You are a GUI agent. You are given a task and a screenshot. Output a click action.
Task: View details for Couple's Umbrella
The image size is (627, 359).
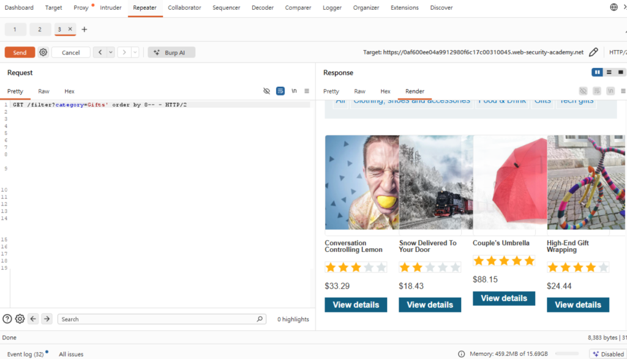504,298
